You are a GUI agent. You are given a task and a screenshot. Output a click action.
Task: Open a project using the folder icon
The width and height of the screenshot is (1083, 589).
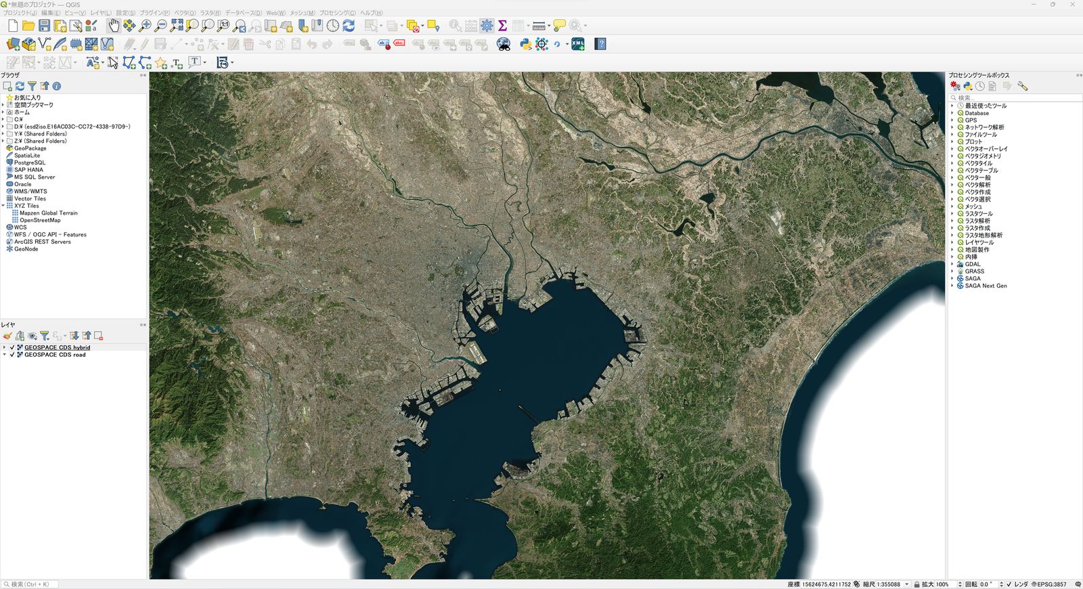click(x=28, y=26)
